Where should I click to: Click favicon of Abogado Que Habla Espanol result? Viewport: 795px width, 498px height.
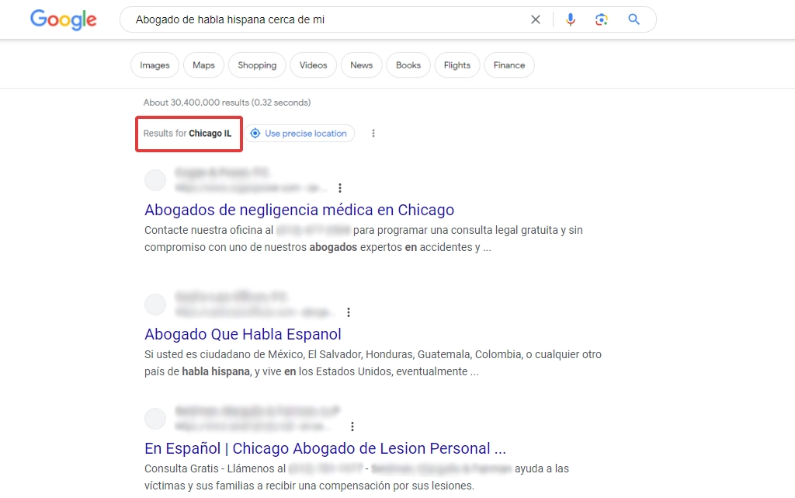click(x=155, y=305)
